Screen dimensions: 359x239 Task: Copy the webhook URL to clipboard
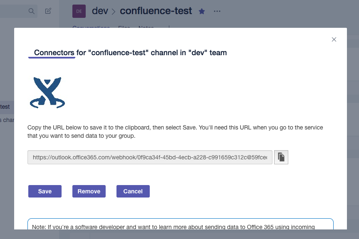coord(281,157)
